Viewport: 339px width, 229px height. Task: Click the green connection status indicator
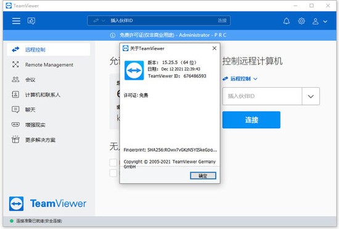12,221
